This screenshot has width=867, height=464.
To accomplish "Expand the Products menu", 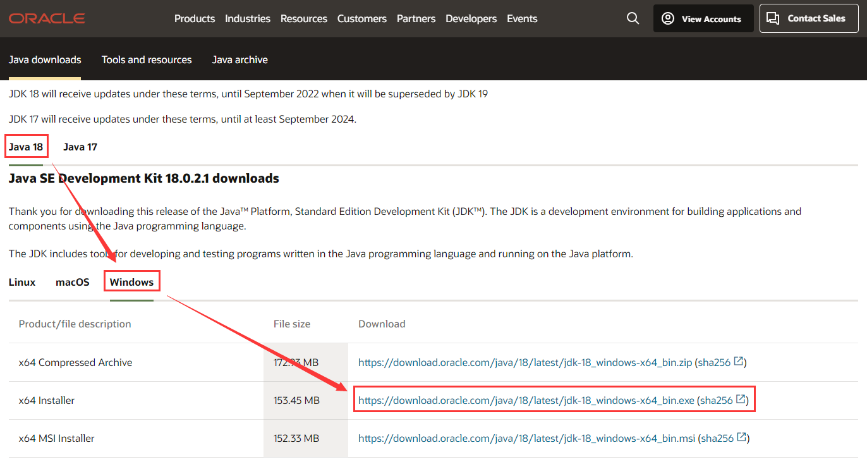I will click(195, 18).
